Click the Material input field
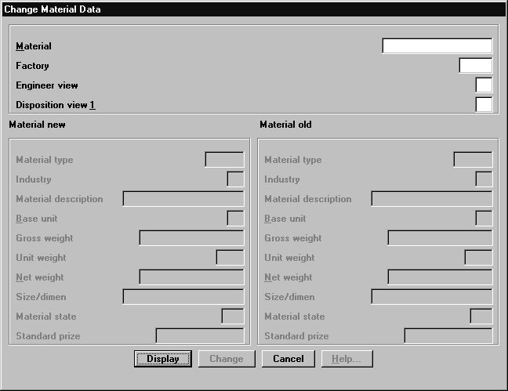The image size is (508, 391). (x=437, y=46)
